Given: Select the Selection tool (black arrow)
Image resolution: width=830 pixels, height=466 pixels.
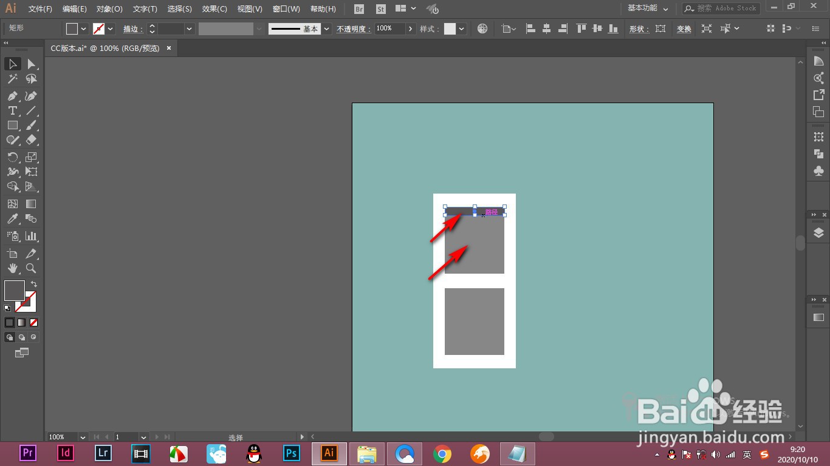Looking at the screenshot, I should 12,64.
